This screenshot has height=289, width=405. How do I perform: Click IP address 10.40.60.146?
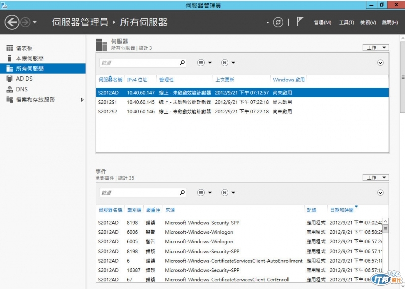pyautogui.click(x=141, y=111)
